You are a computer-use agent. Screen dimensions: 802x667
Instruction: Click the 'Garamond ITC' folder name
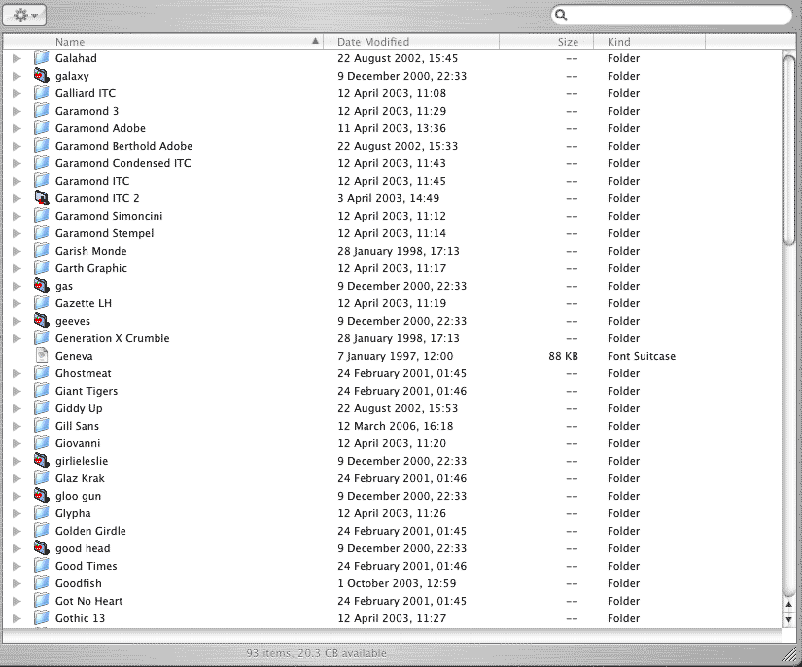(92, 181)
